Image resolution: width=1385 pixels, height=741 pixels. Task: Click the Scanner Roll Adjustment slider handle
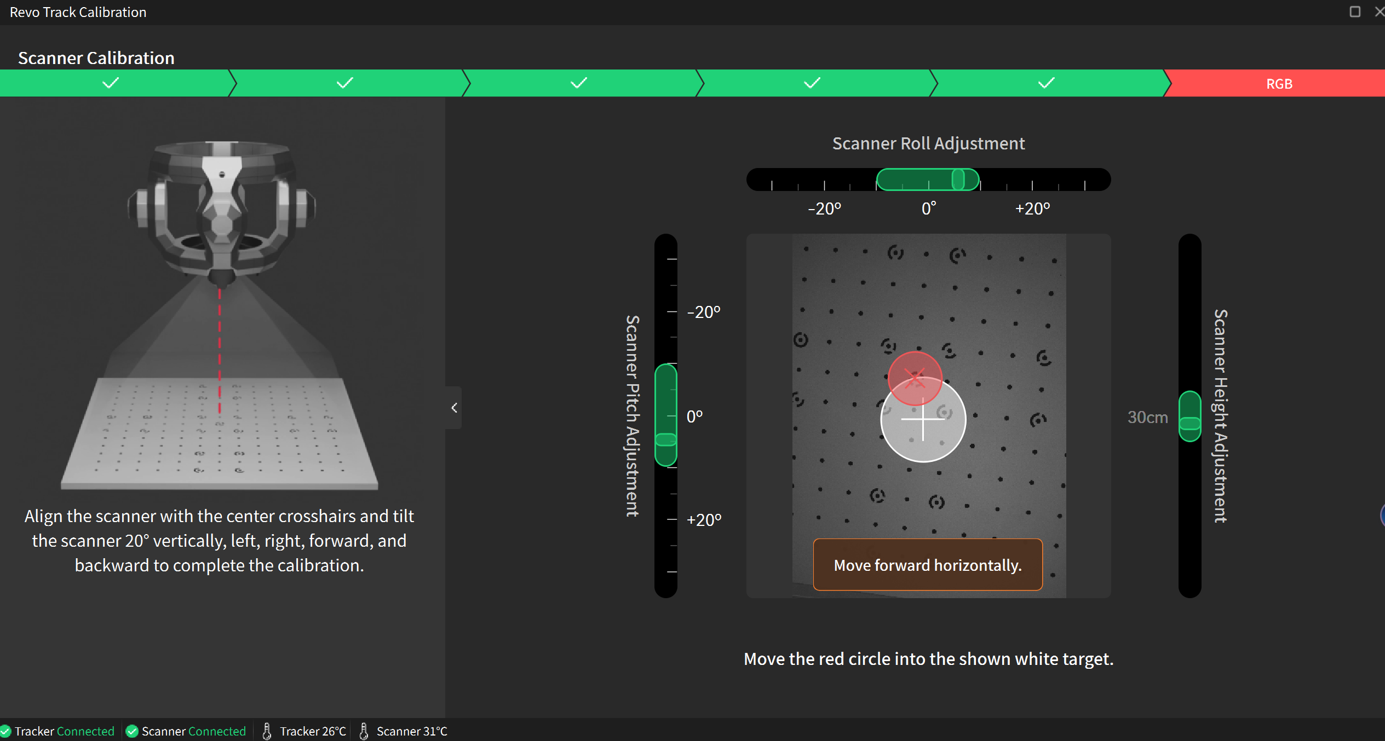tap(958, 180)
